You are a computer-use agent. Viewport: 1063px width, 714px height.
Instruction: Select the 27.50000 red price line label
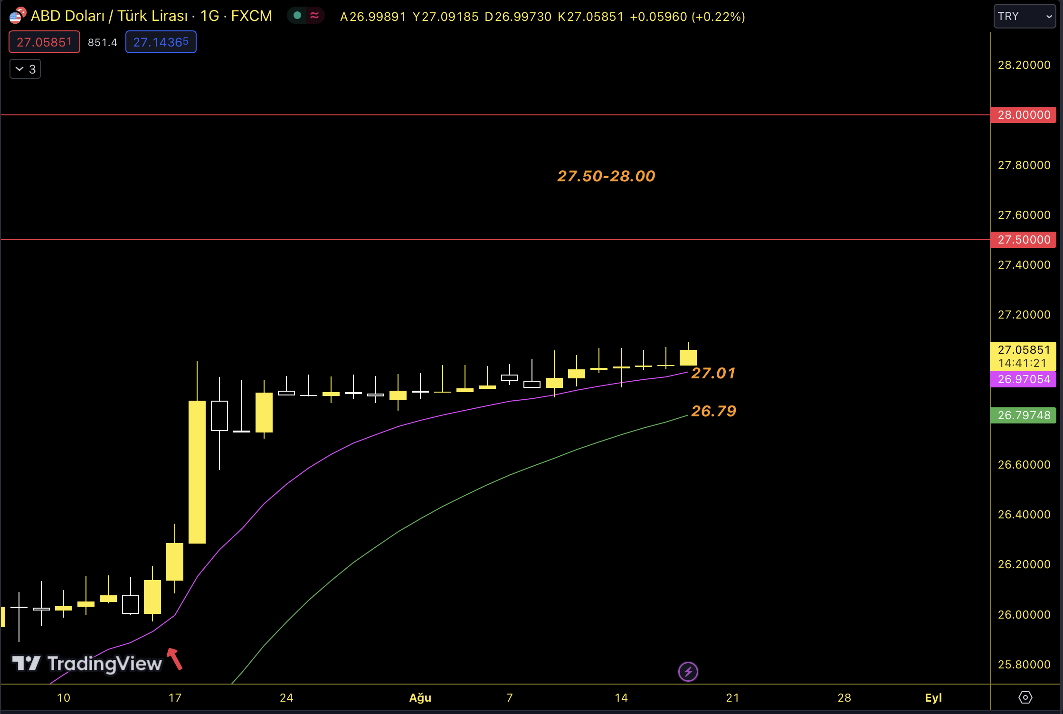point(1023,240)
